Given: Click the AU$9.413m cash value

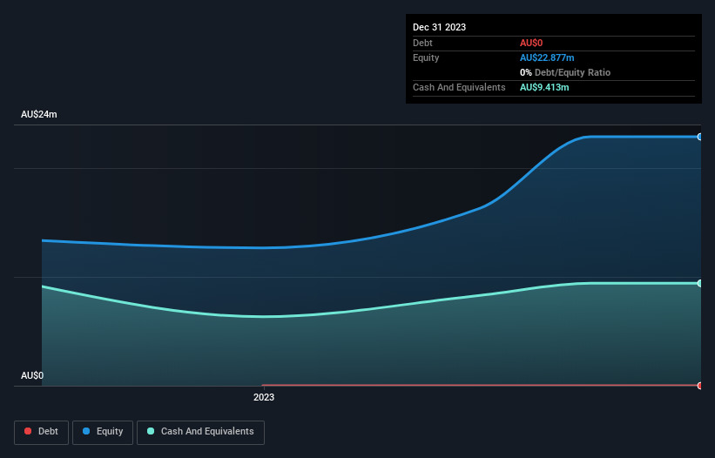Looking at the screenshot, I should [x=544, y=87].
